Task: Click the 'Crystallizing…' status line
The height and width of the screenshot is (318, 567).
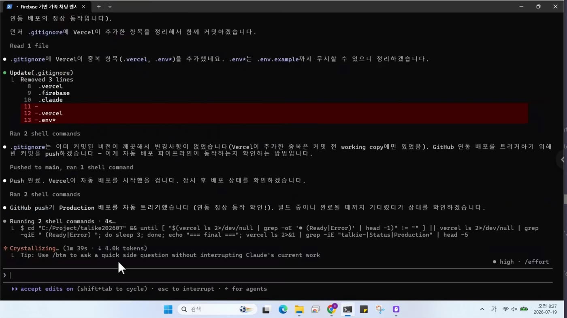Action: [x=78, y=248]
